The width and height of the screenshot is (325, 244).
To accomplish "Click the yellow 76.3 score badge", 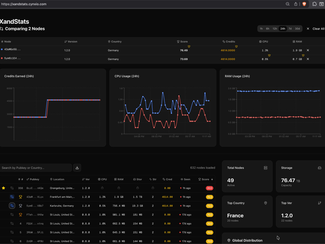I will 209,197.
